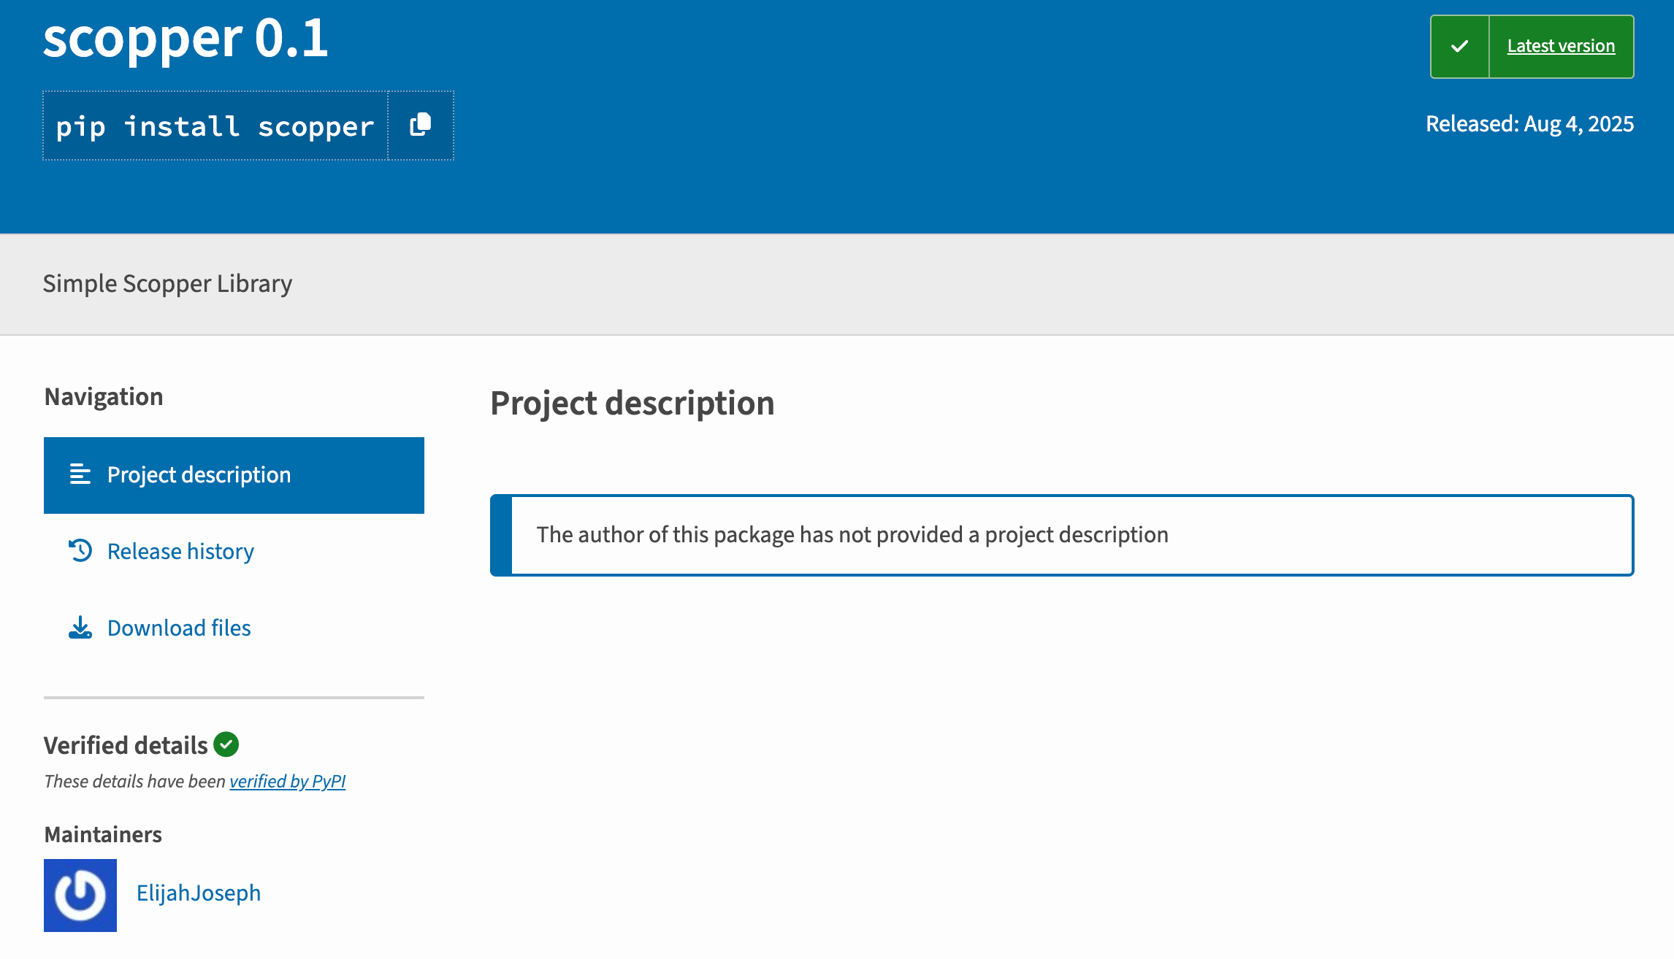Screen dimensions: 1674x959
Task: Click the checkmark icon beside Latest version
Action: click(x=1459, y=47)
